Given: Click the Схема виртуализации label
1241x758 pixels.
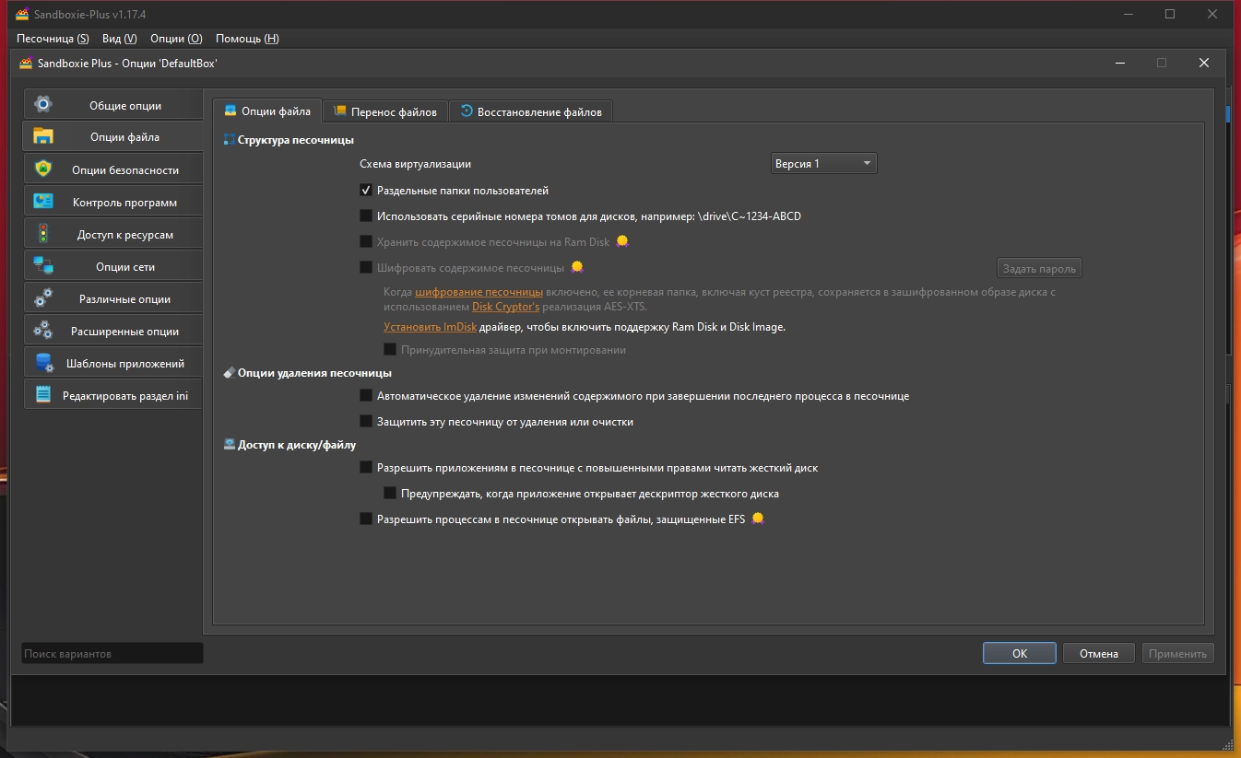Looking at the screenshot, I should [x=415, y=164].
